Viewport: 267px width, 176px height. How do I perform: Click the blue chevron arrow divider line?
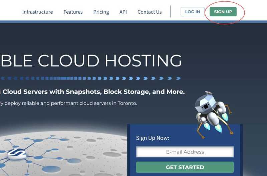pos(90,78)
